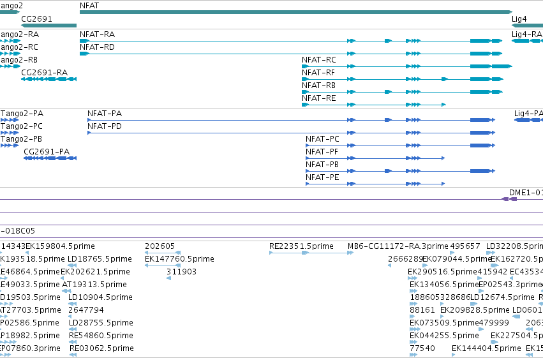Click the Lig4-RA transcript label

tap(526, 34)
